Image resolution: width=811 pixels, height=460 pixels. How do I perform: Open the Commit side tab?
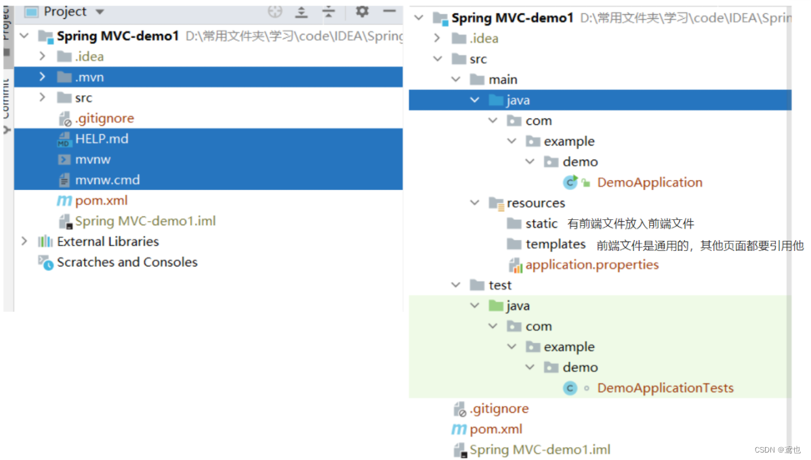[x=7, y=106]
